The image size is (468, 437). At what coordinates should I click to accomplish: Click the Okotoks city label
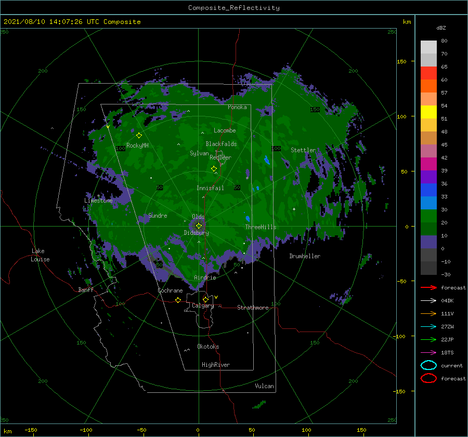(x=208, y=347)
